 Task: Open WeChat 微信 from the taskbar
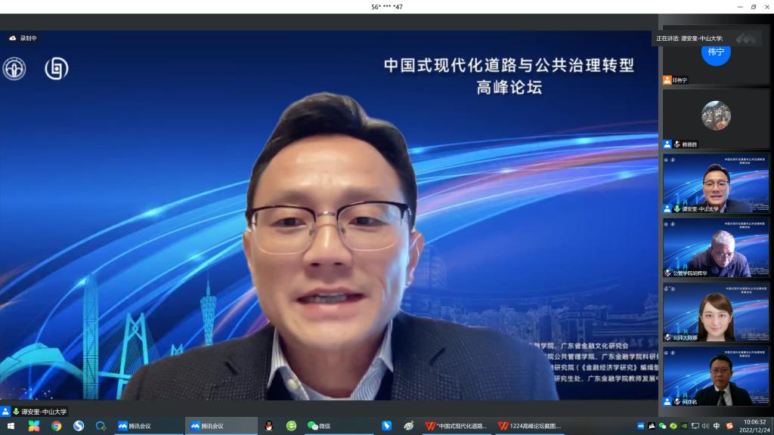click(x=318, y=426)
